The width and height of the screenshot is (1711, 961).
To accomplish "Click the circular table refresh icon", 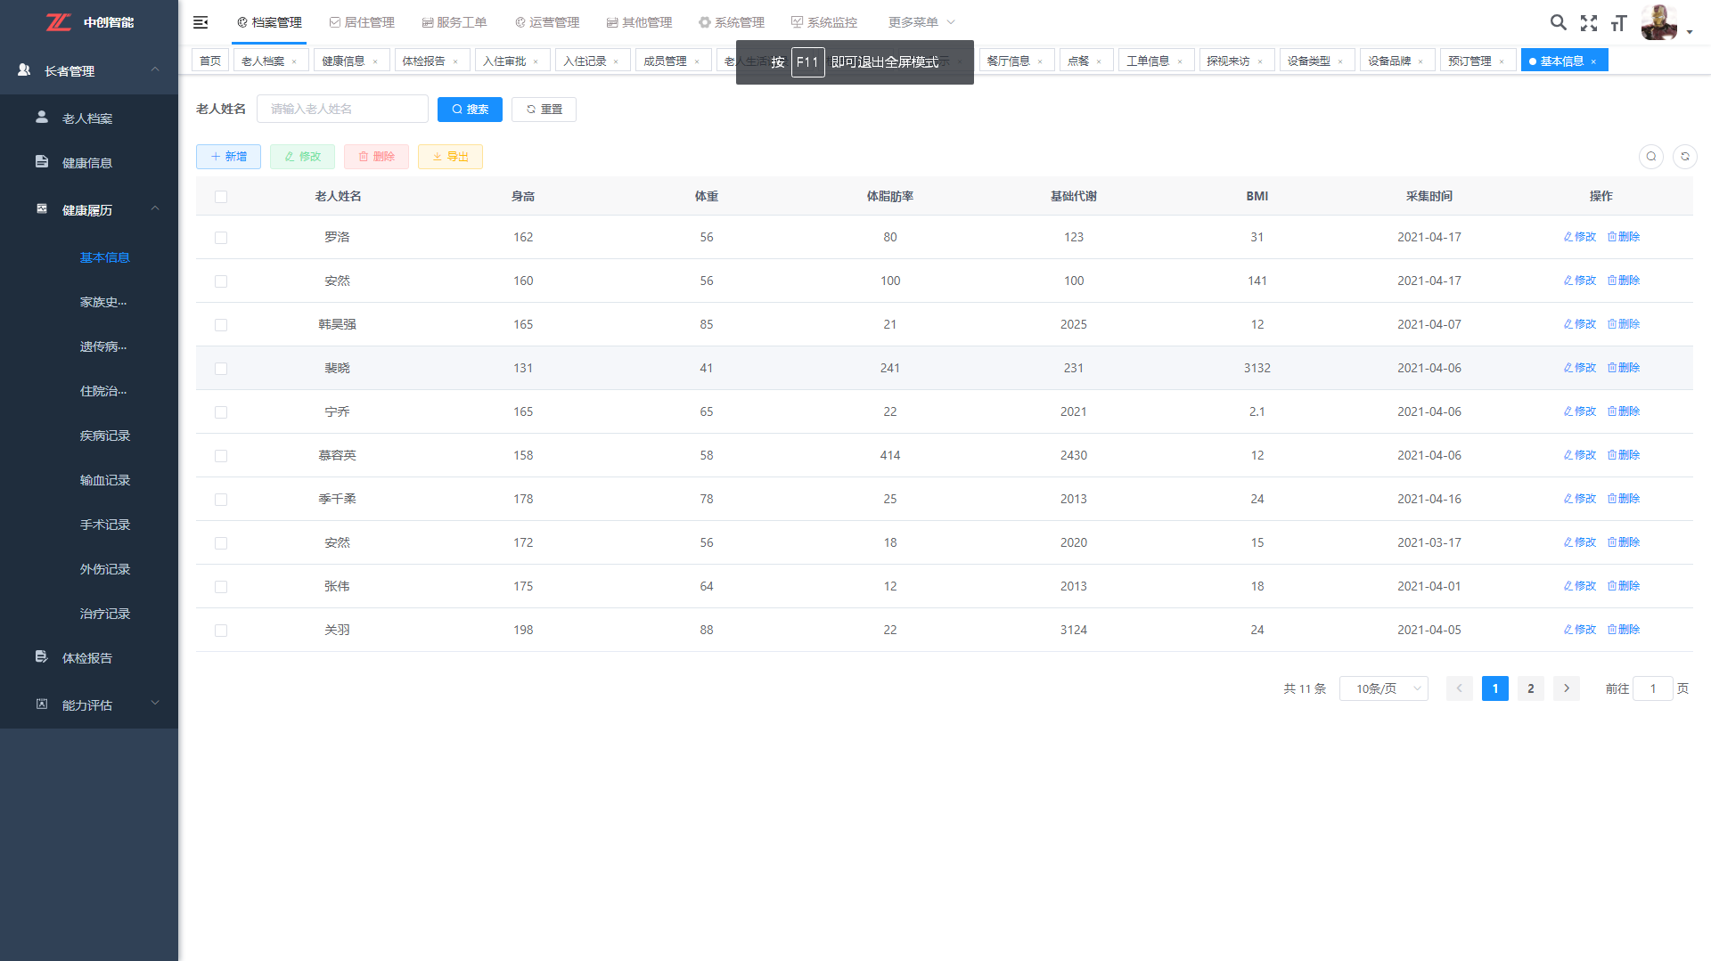I will tap(1684, 157).
